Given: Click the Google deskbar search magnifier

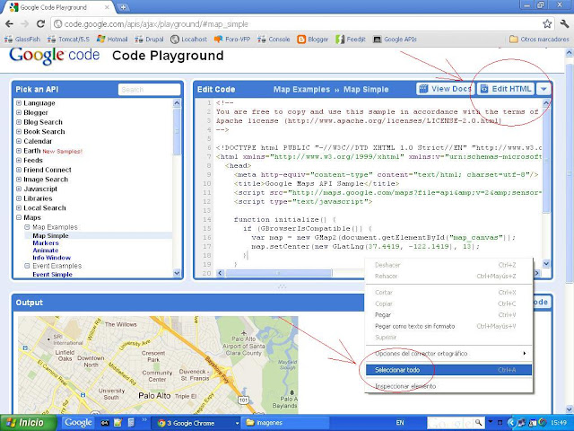Looking at the screenshot, I should click(x=478, y=423).
